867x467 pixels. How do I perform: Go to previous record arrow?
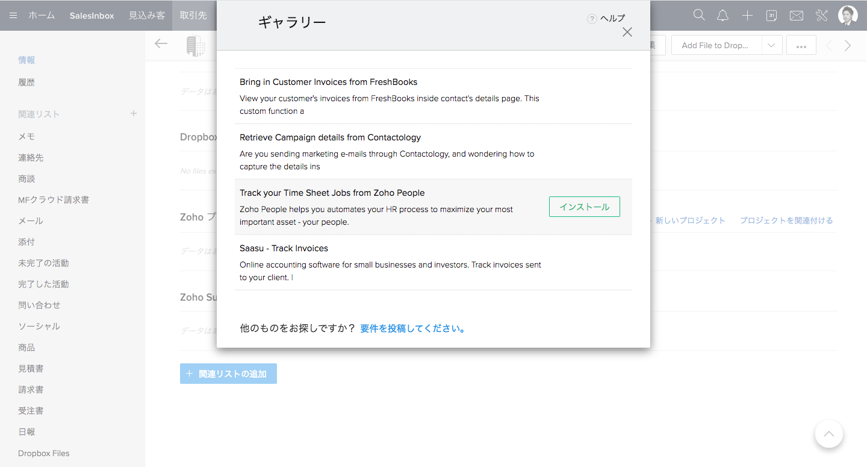[x=829, y=45]
